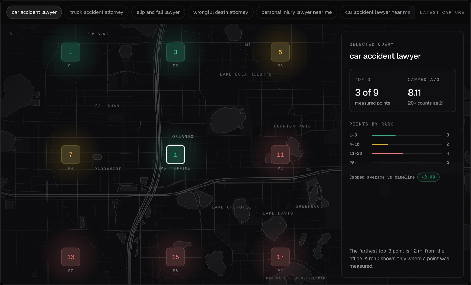Click the 'Latest Capture' label

[442, 12]
